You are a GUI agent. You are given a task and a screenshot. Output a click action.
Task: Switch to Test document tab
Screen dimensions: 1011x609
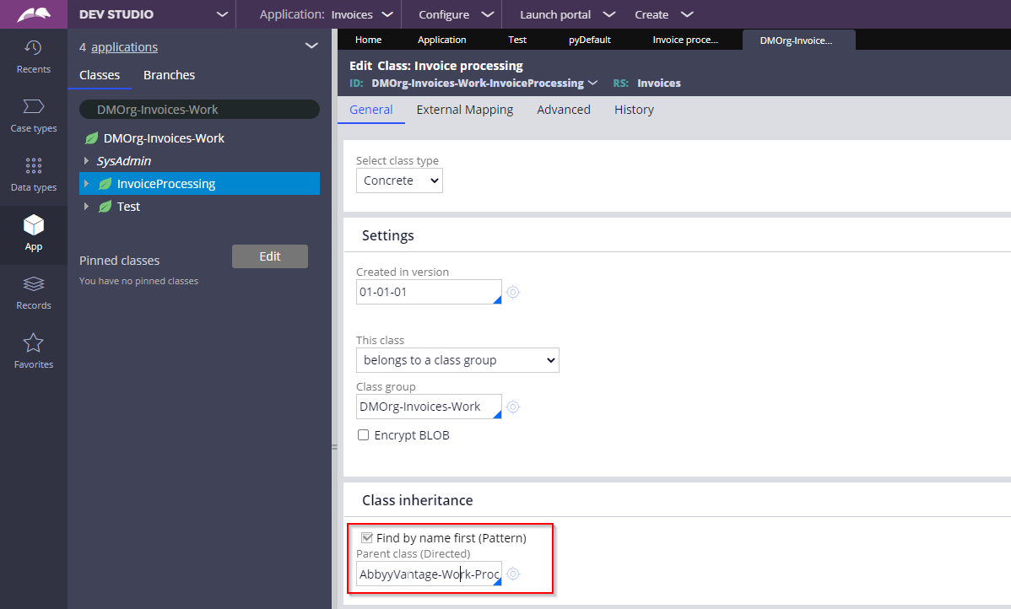pyautogui.click(x=517, y=40)
